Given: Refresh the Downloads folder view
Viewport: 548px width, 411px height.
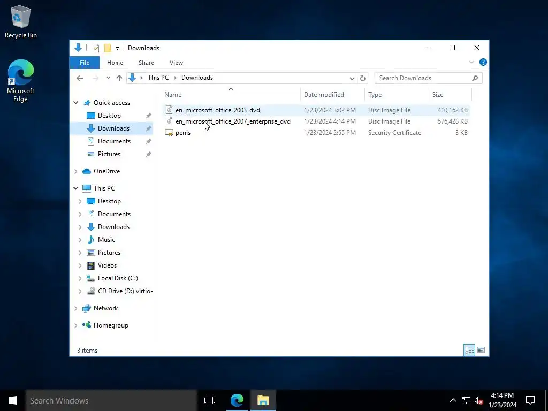Looking at the screenshot, I should click(363, 78).
